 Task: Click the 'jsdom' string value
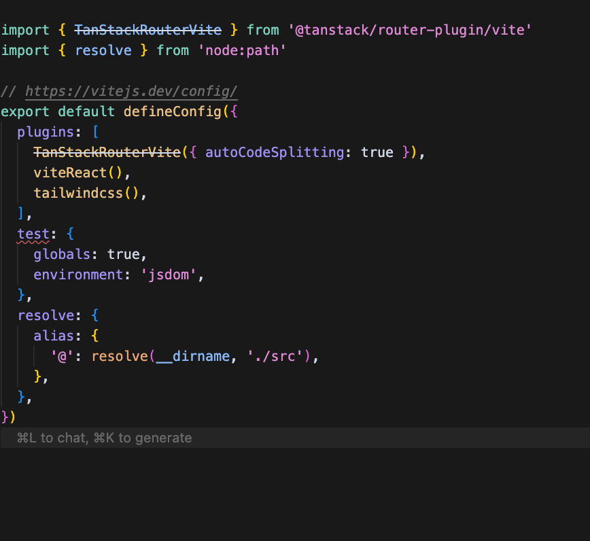pyautogui.click(x=168, y=275)
